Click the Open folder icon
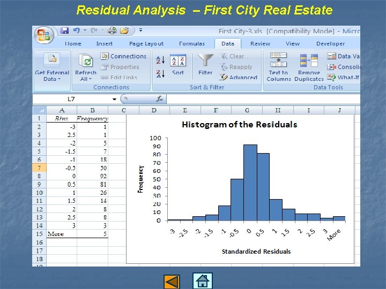 coord(124,31)
